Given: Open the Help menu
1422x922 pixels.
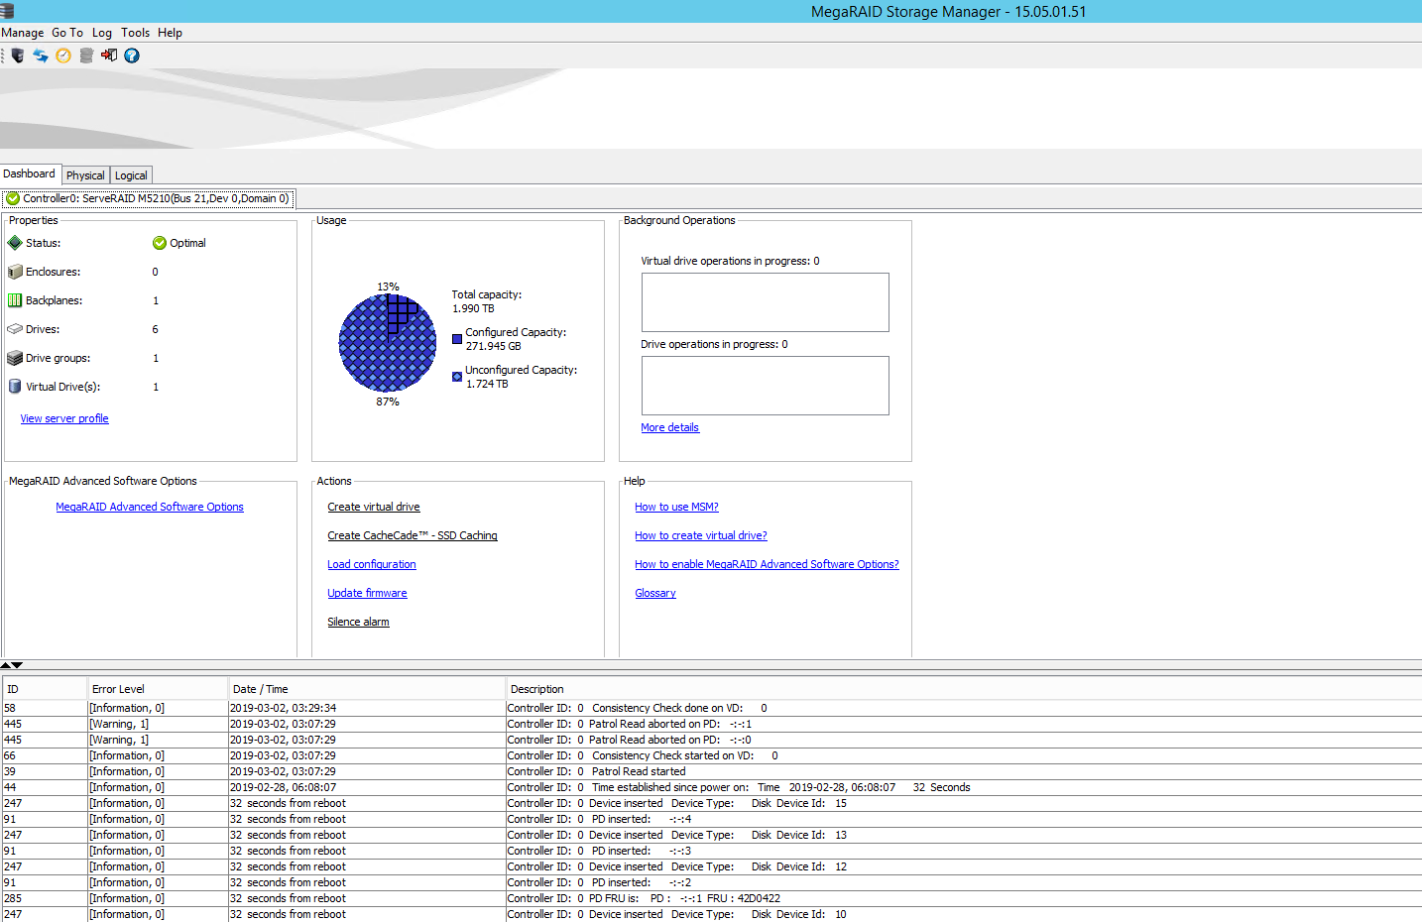Looking at the screenshot, I should (171, 33).
